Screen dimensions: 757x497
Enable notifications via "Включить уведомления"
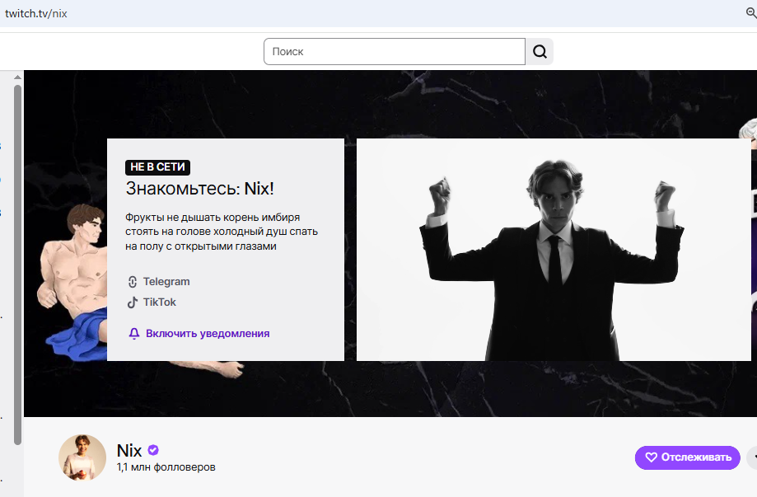(207, 334)
